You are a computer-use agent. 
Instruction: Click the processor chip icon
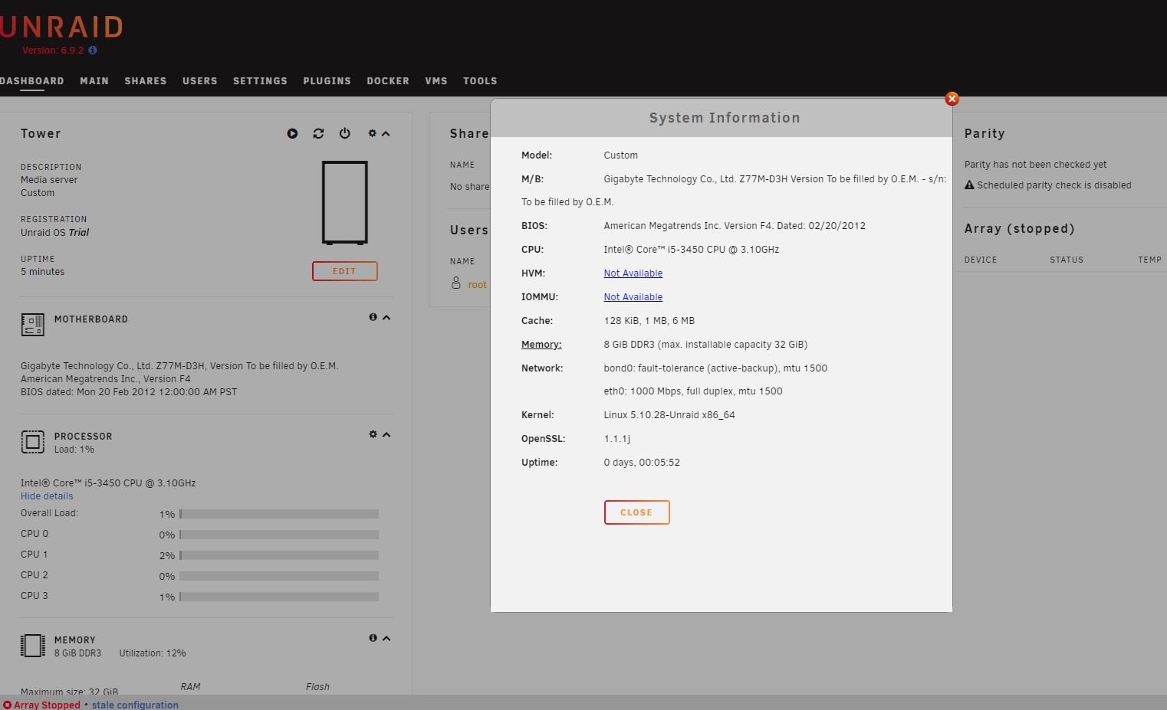coord(32,442)
